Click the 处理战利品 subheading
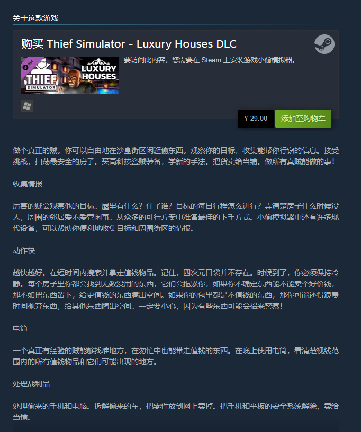Viewport: 361px width, 432px height. pos(31,384)
